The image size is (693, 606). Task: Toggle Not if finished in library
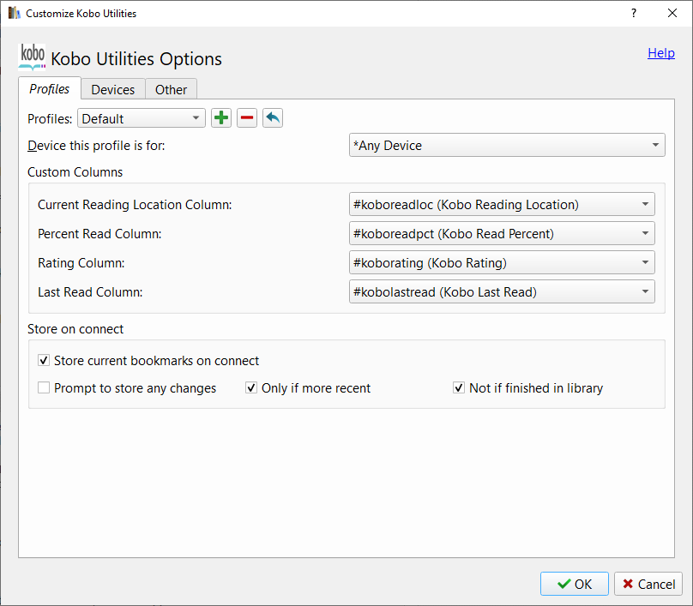coord(459,388)
